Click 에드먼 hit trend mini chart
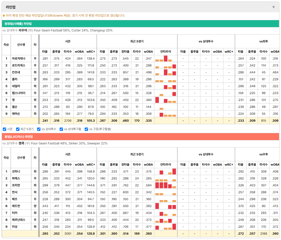Screen dimensions: 281x240 (166, 206)
